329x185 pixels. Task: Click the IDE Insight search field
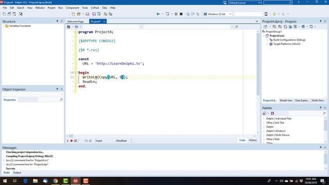tap(278, 3)
